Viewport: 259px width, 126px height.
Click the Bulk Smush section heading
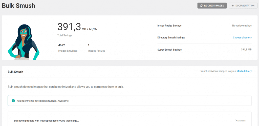click(x=15, y=72)
